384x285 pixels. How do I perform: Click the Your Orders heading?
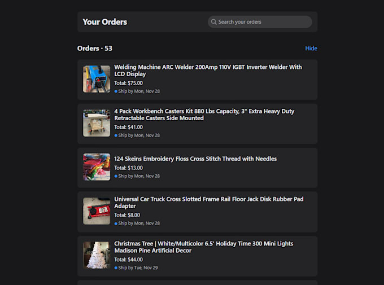coord(105,22)
